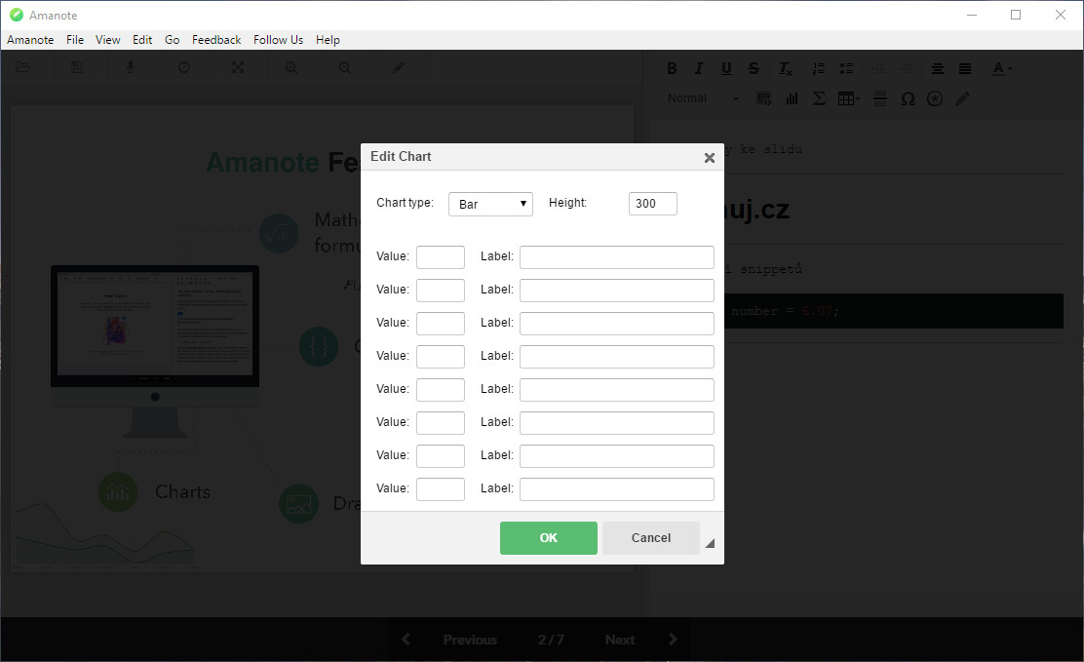1084x662 pixels.
Task: Focus the first Label field in Edit Chart
Action: click(617, 256)
